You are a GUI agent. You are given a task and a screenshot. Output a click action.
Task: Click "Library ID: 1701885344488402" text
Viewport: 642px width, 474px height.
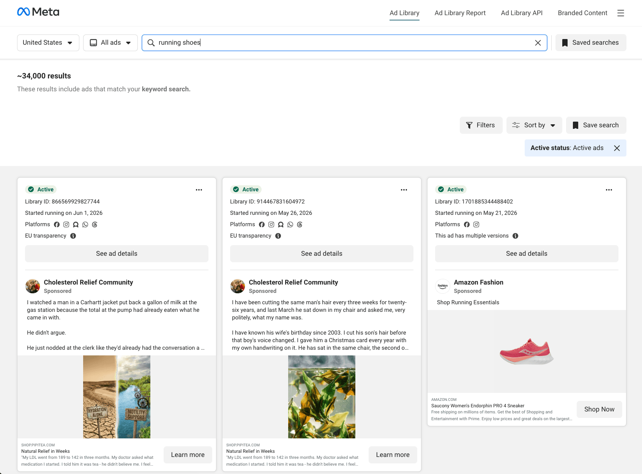pos(474,202)
